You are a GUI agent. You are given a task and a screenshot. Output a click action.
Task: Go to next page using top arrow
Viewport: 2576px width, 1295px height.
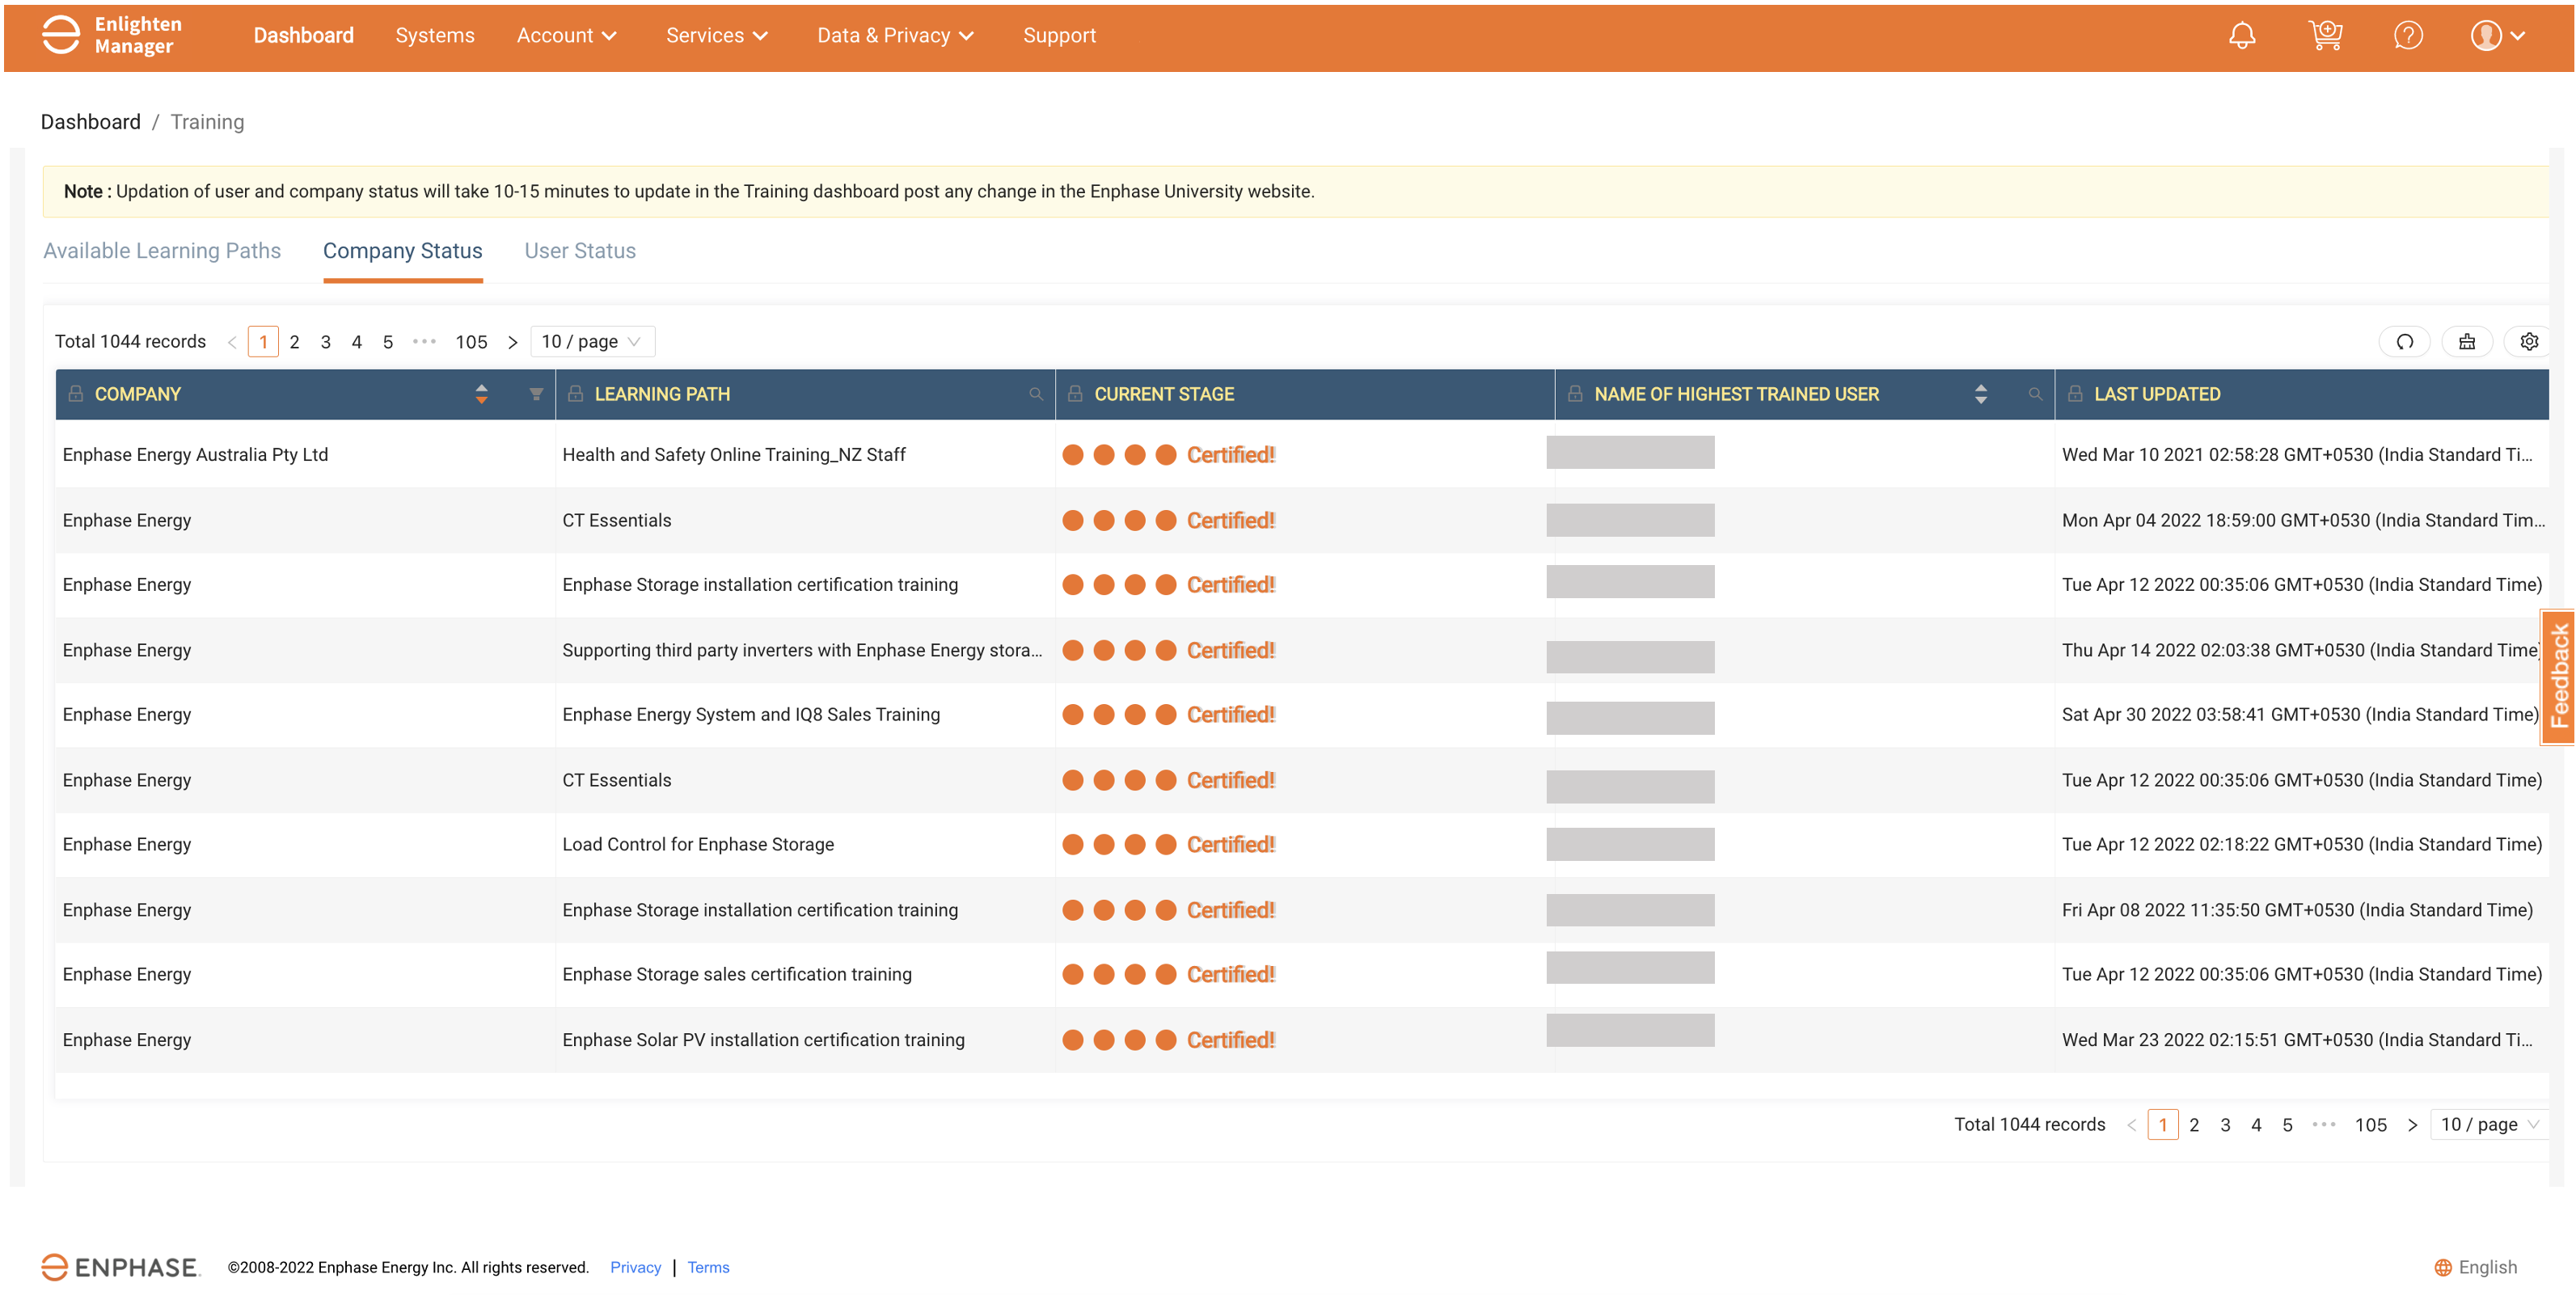[x=512, y=342]
